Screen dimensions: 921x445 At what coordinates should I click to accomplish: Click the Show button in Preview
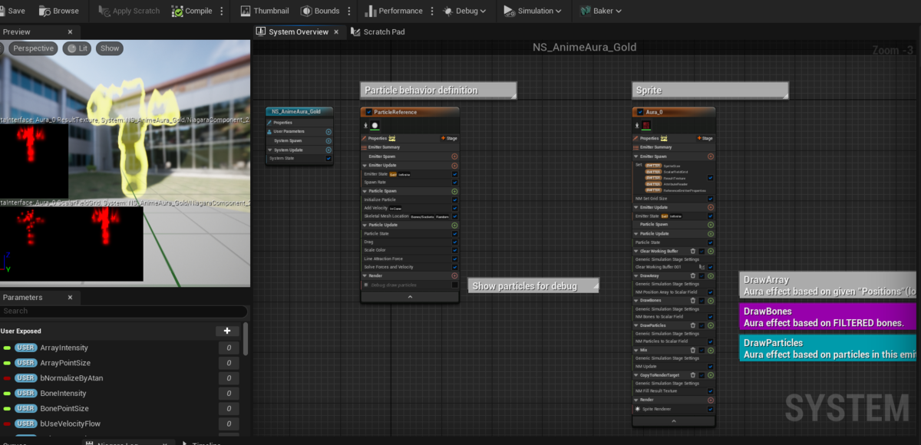[x=110, y=48]
